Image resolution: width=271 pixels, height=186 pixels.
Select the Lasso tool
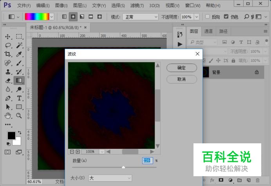point(8,45)
